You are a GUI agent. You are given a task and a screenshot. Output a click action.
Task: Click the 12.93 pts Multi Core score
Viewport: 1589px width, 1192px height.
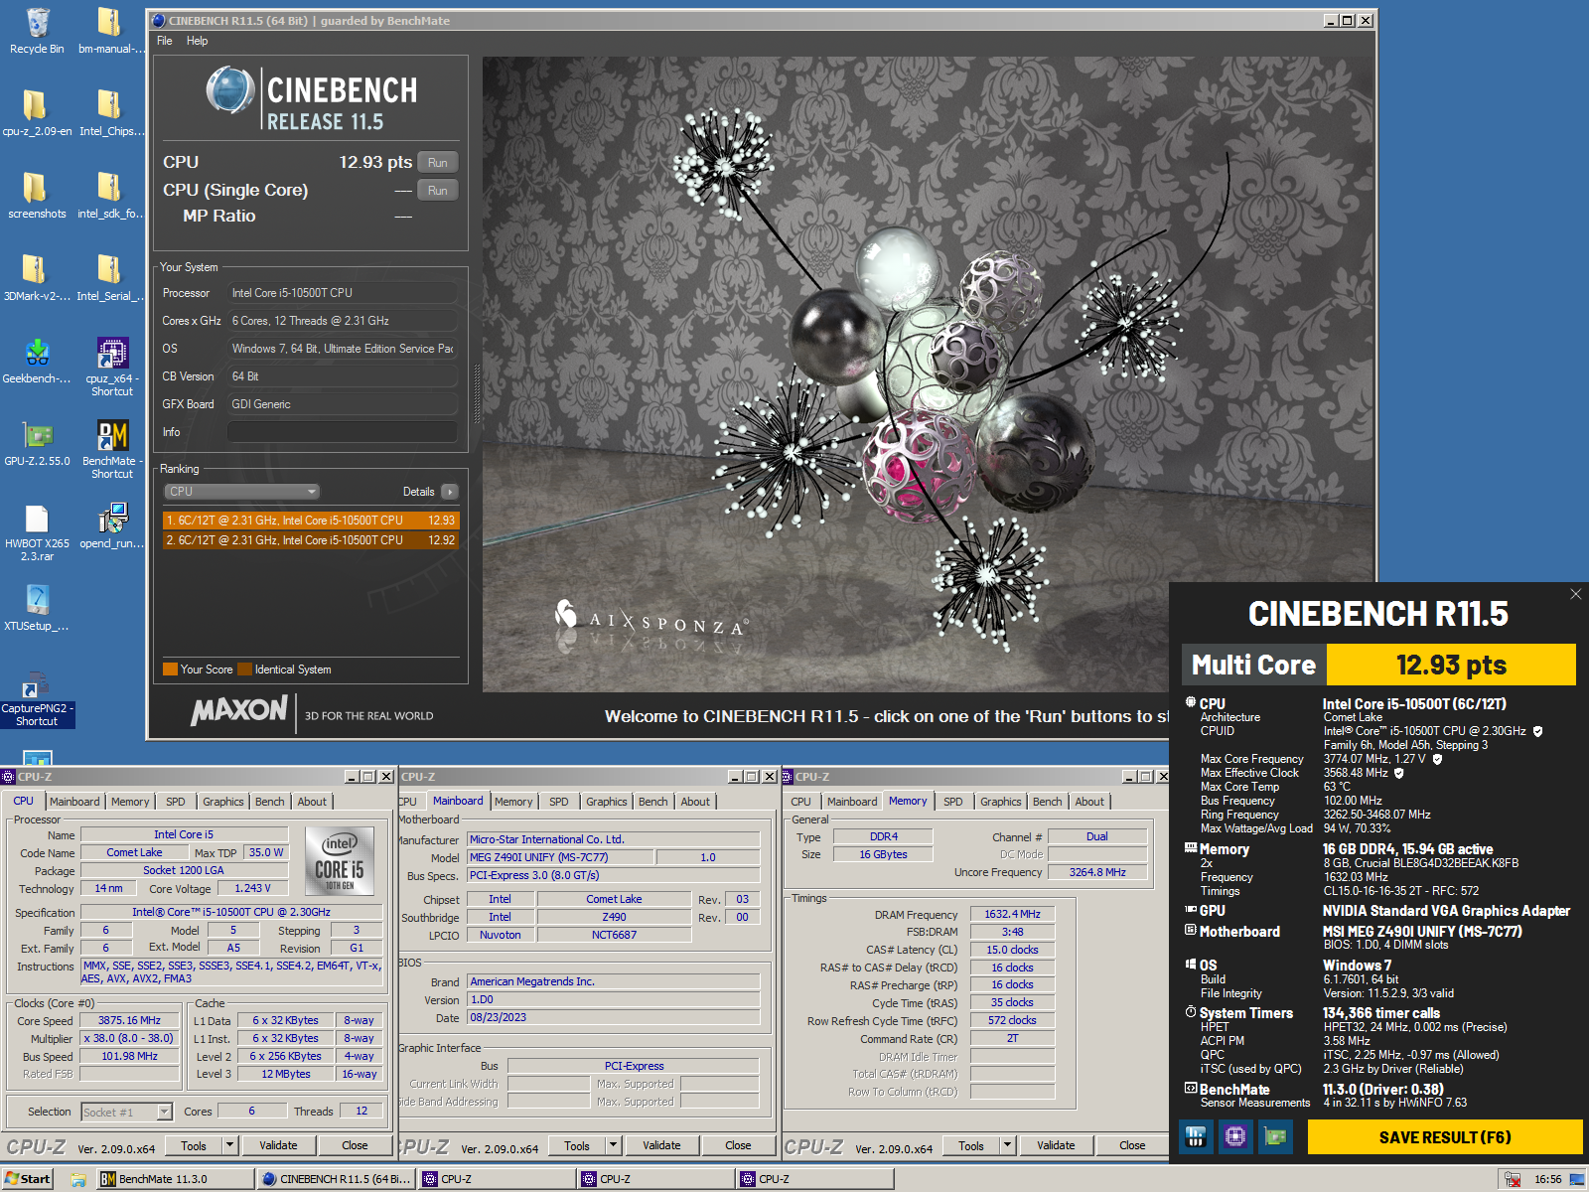point(1451,665)
